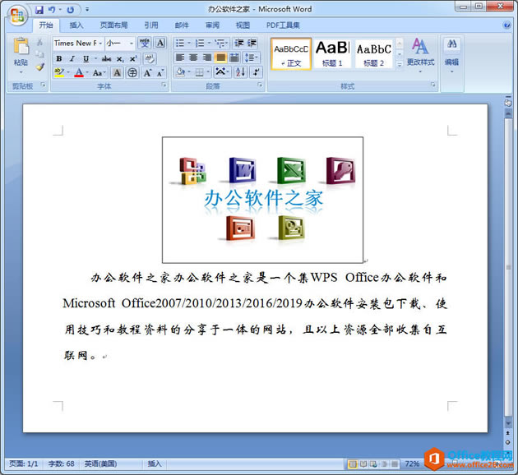Click the Save icon in quick access
Screen dimensions: 518x475
coord(39,10)
